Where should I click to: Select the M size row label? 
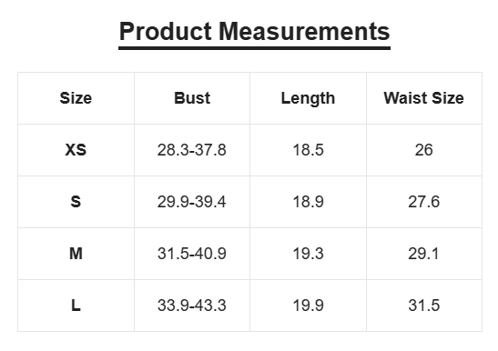click(x=76, y=254)
